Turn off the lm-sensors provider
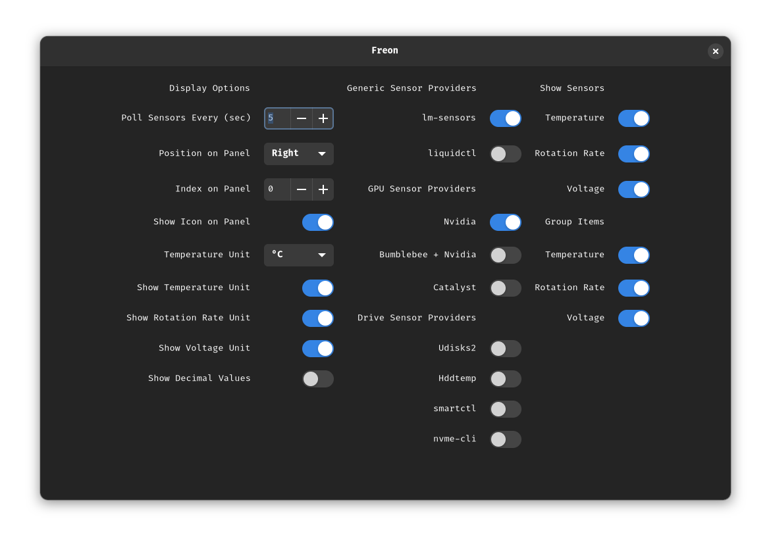Image resolution: width=771 pixels, height=544 pixels. [505, 118]
